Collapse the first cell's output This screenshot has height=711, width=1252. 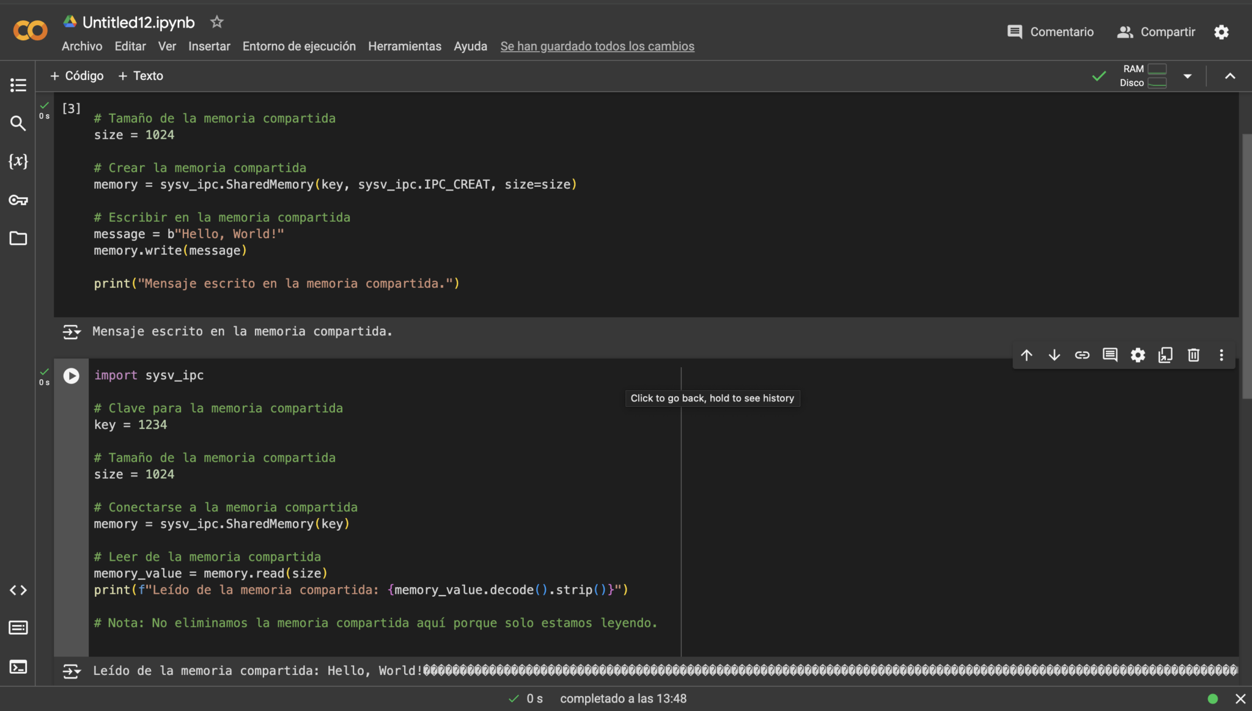pos(72,332)
